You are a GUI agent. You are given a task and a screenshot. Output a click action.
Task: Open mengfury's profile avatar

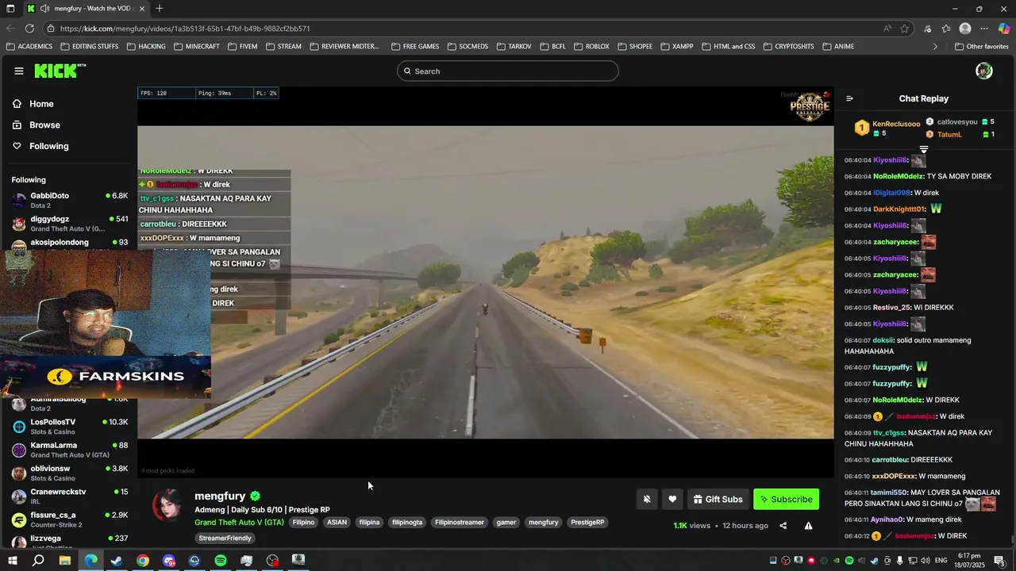167,506
